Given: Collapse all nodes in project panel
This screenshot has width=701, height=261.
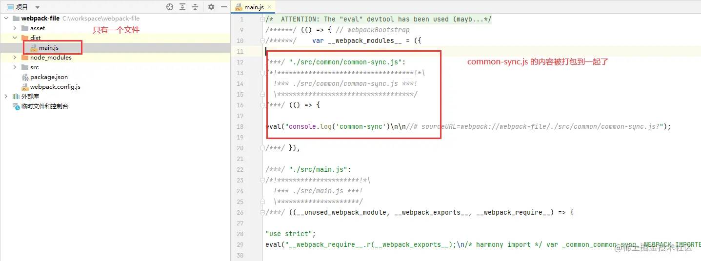Looking at the screenshot, I should 195,7.
